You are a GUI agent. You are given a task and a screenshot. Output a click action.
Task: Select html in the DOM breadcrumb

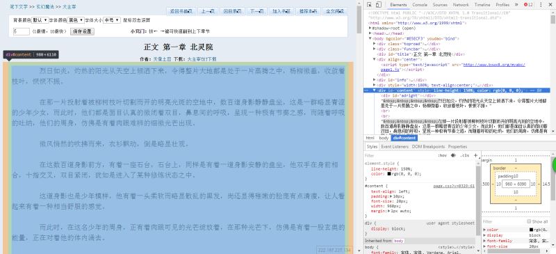[x=370, y=138]
